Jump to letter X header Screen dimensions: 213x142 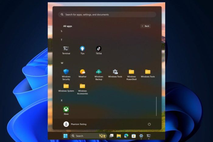click(x=61, y=100)
